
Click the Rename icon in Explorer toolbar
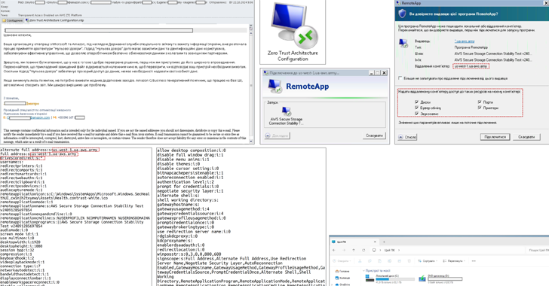click(389, 261)
